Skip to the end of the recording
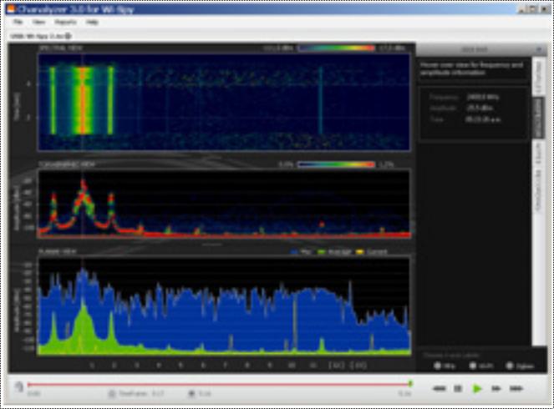Image resolution: width=554 pixels, height=409 pixels. [516, 388]
